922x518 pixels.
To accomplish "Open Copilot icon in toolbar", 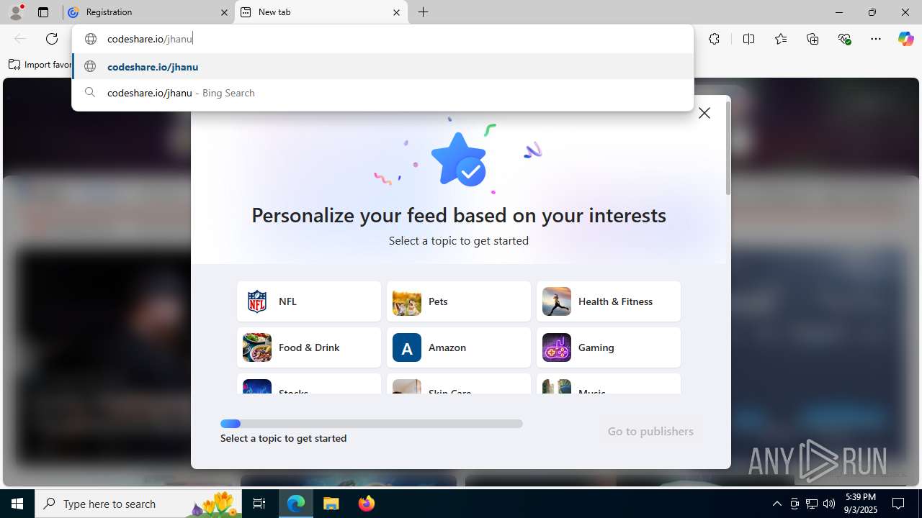I will click(905, 39).
